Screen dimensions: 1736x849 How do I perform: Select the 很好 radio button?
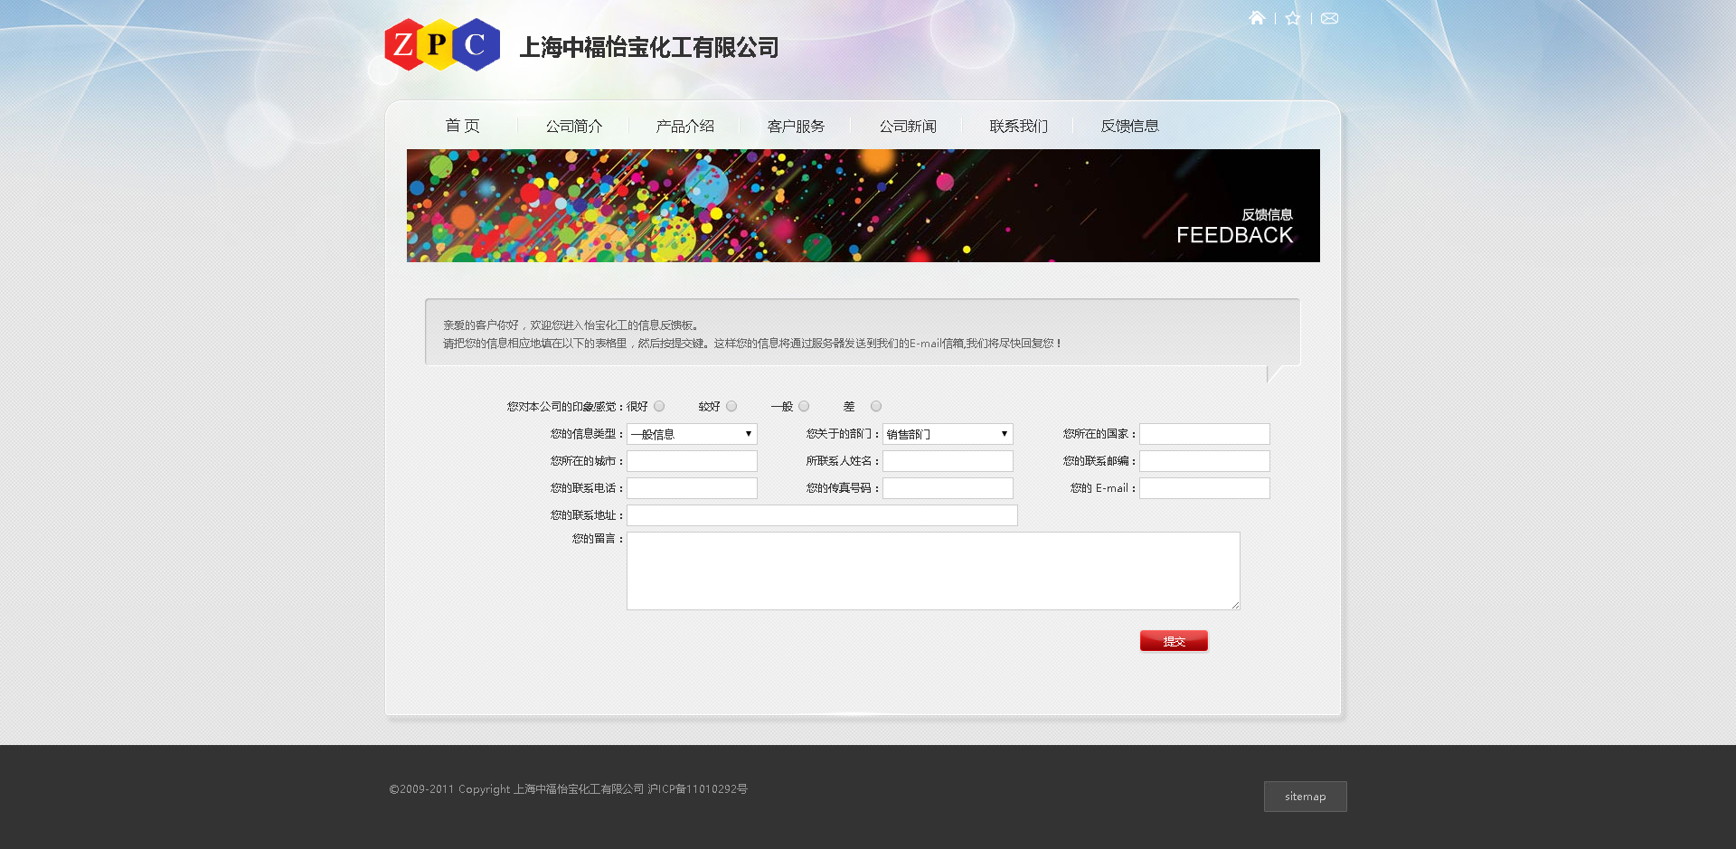(x=659, y=406)
